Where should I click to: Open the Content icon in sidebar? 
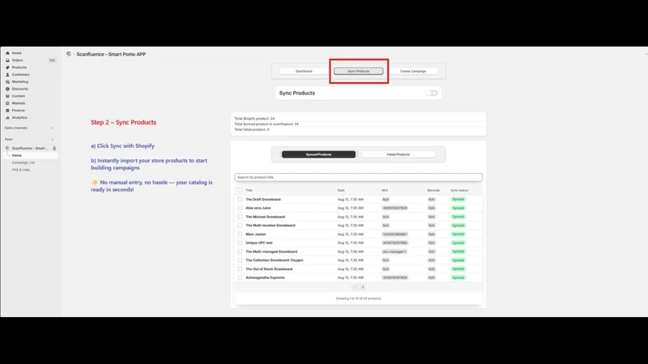[7, 96]
